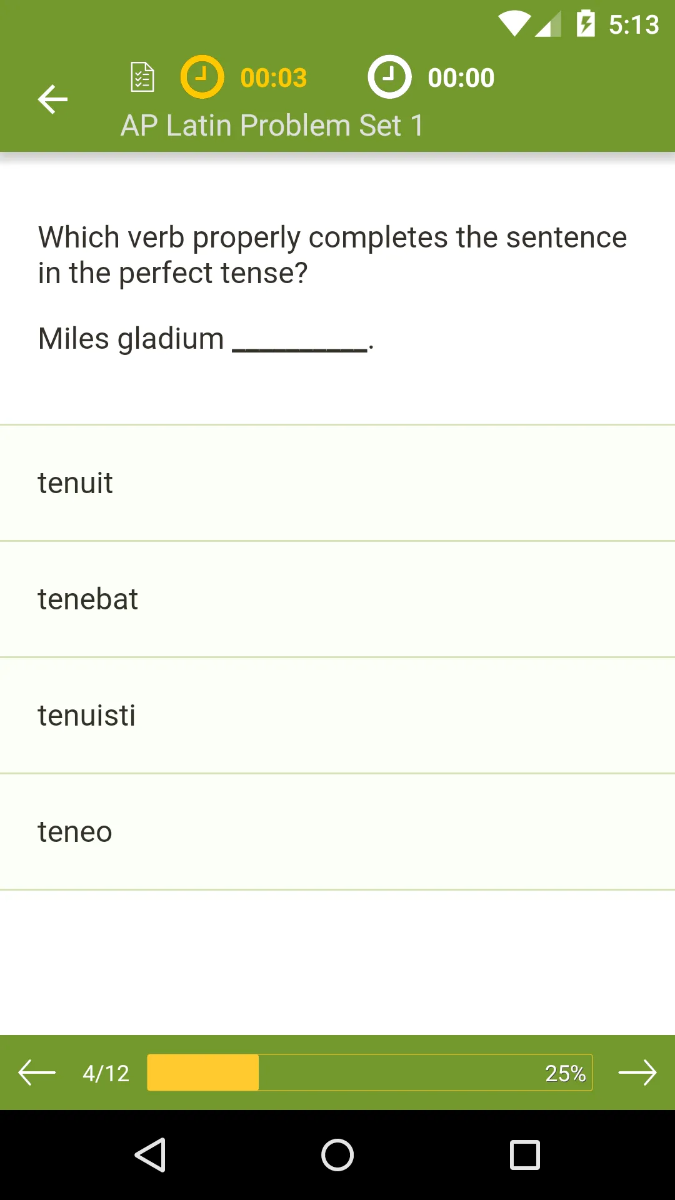Viewport: 675px width, 1200px height.
Task: Tap Android home circle button
Action: [337, 1154]
